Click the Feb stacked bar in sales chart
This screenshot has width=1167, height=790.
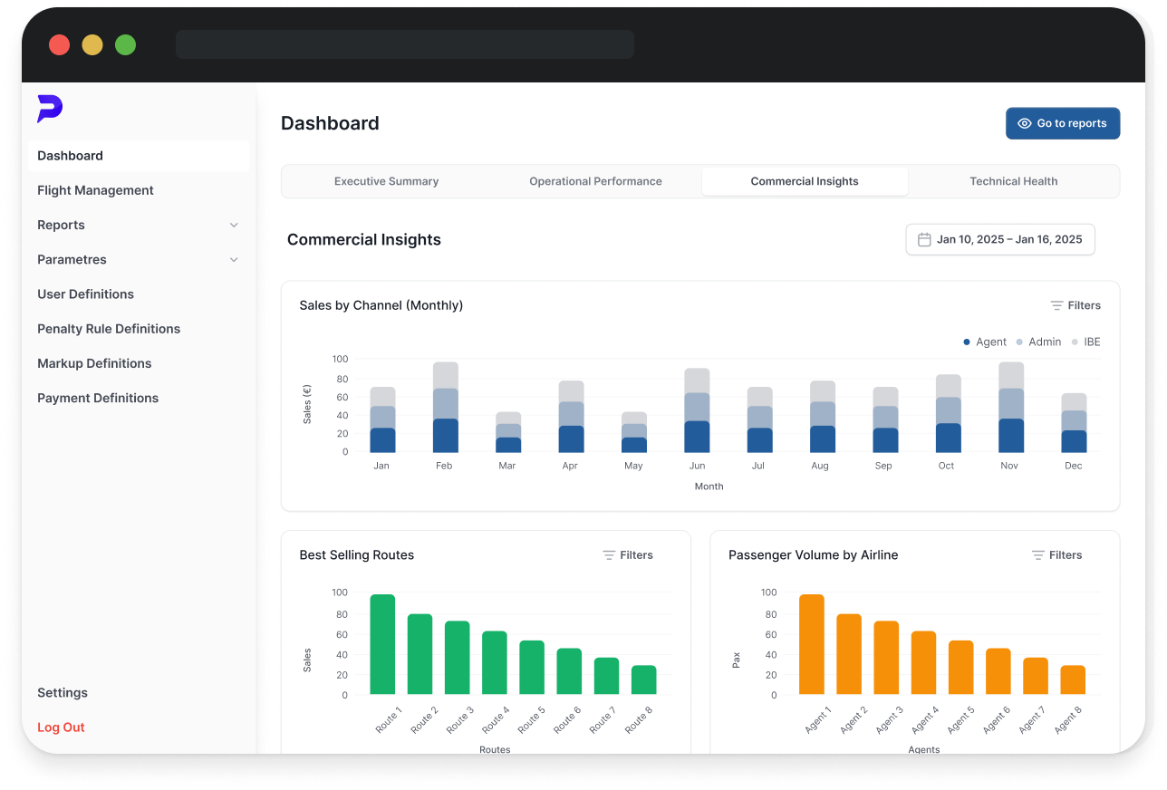445,408
